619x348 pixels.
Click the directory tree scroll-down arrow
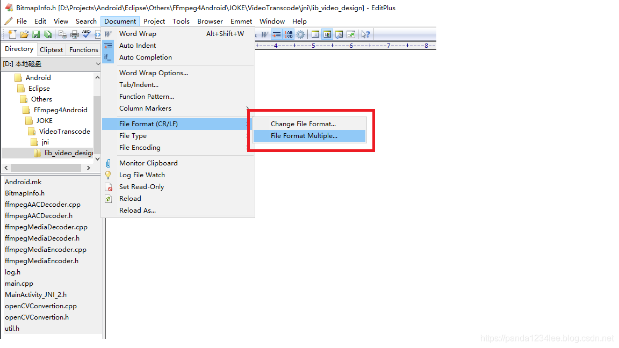point(97,158)
